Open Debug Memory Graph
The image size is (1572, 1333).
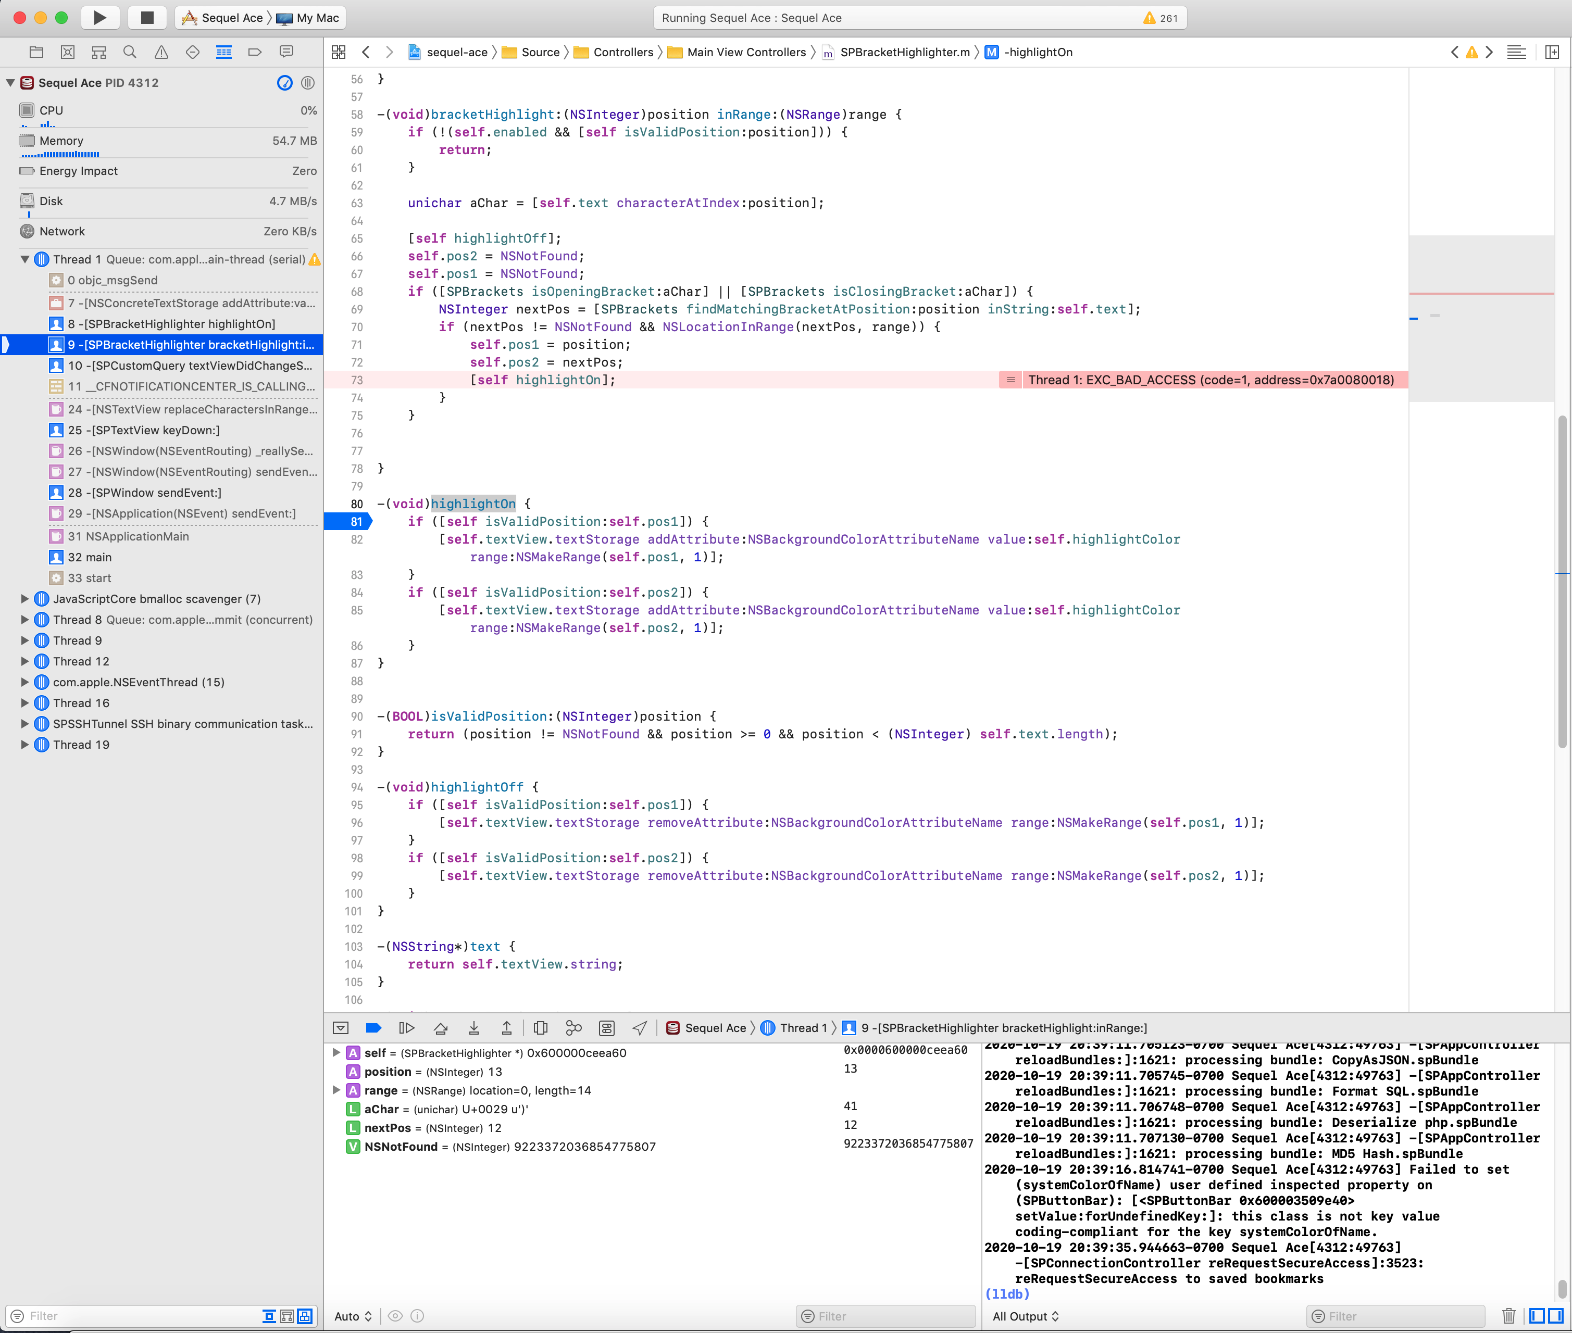(x=573, y=1028)
